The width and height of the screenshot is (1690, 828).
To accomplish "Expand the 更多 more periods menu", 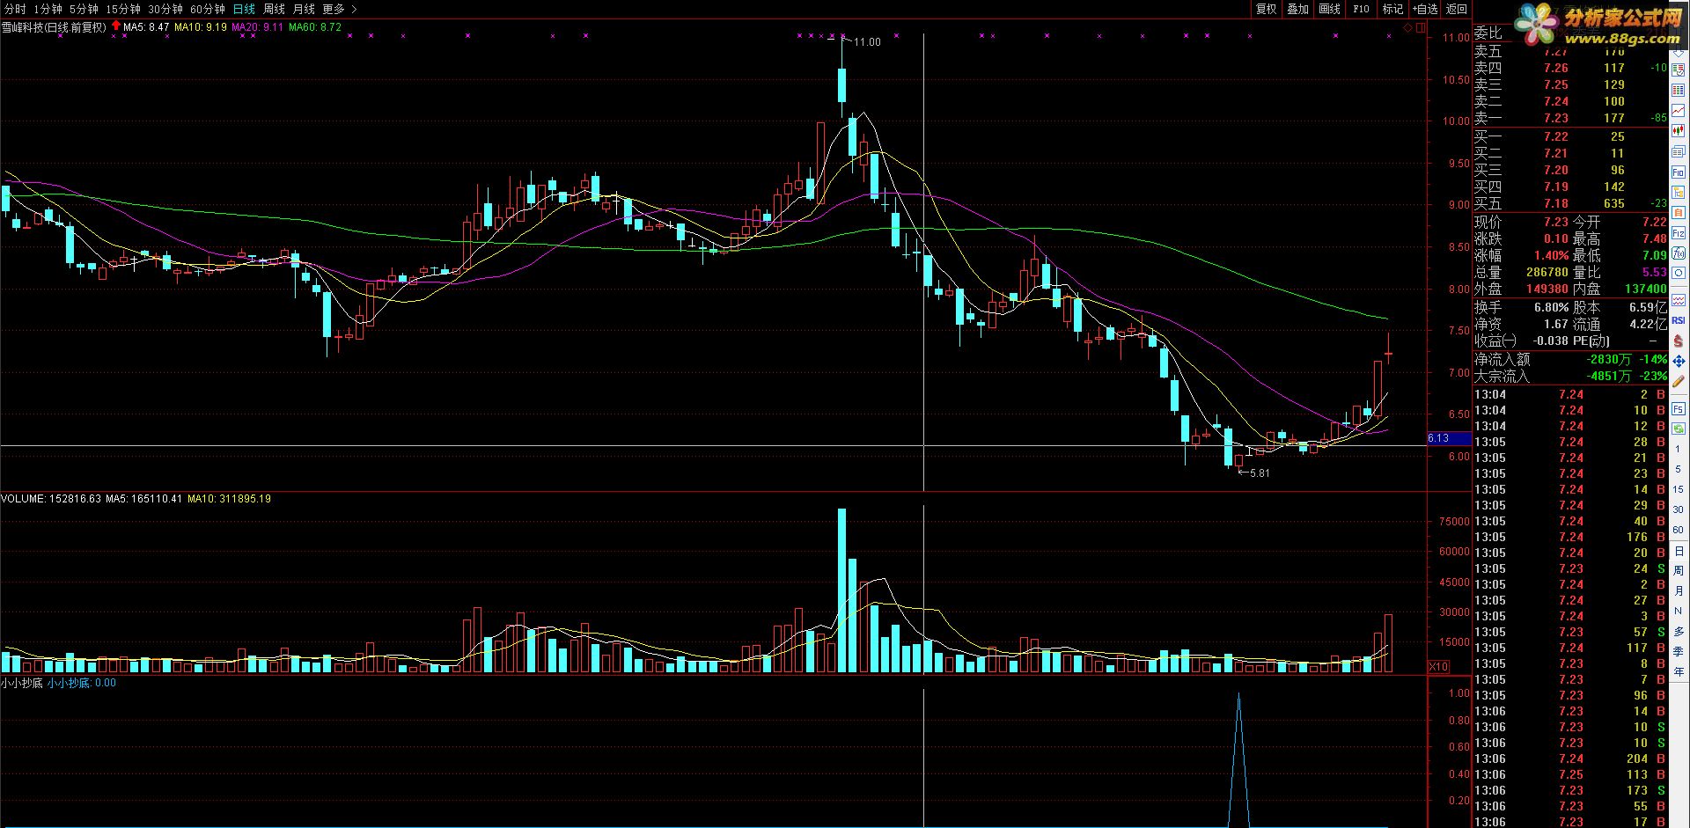I will [x=340, y=9].
